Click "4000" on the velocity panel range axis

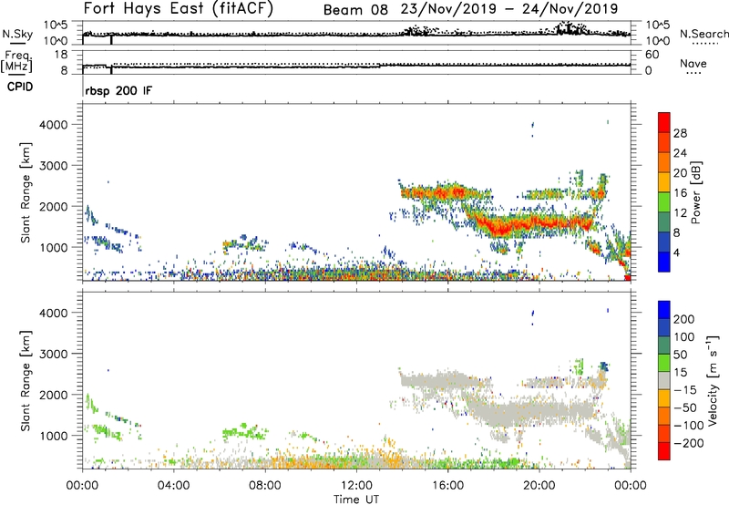click(54, 313)
